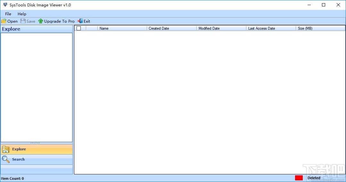Open the File menu

coord(8,14)
